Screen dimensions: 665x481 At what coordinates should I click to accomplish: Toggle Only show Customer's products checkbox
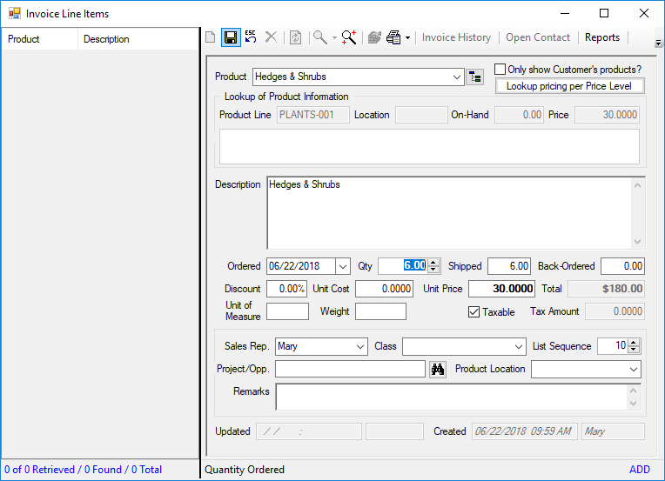click(x=500, y=69)
